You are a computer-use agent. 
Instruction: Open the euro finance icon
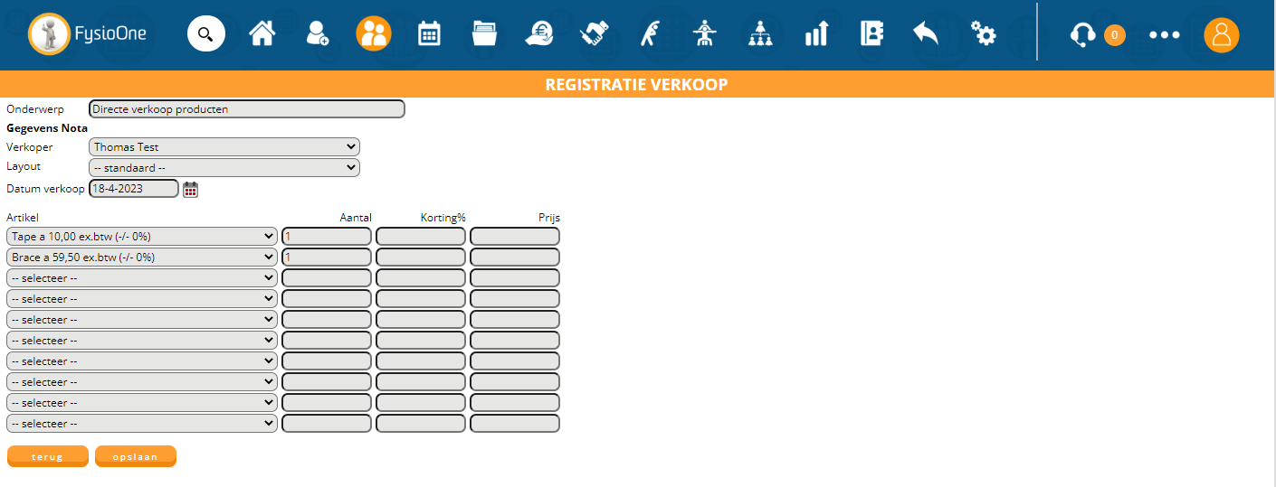tap(539, 35)
